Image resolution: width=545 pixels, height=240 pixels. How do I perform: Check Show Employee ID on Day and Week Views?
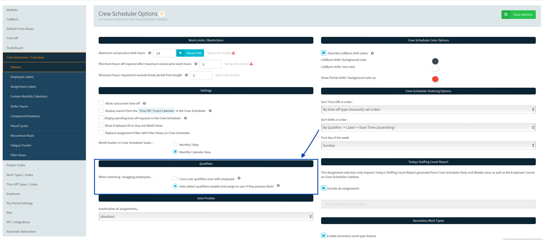coord(101,125)
